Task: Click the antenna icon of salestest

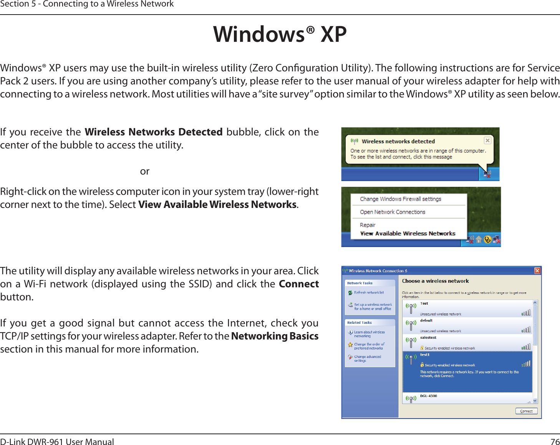Action: point(411,342)
